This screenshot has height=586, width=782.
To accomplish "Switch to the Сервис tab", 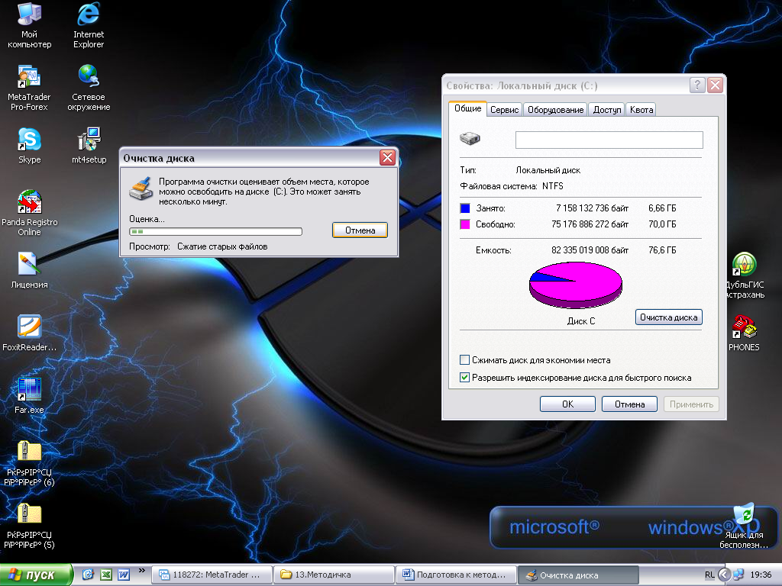I will coord(504,110).
